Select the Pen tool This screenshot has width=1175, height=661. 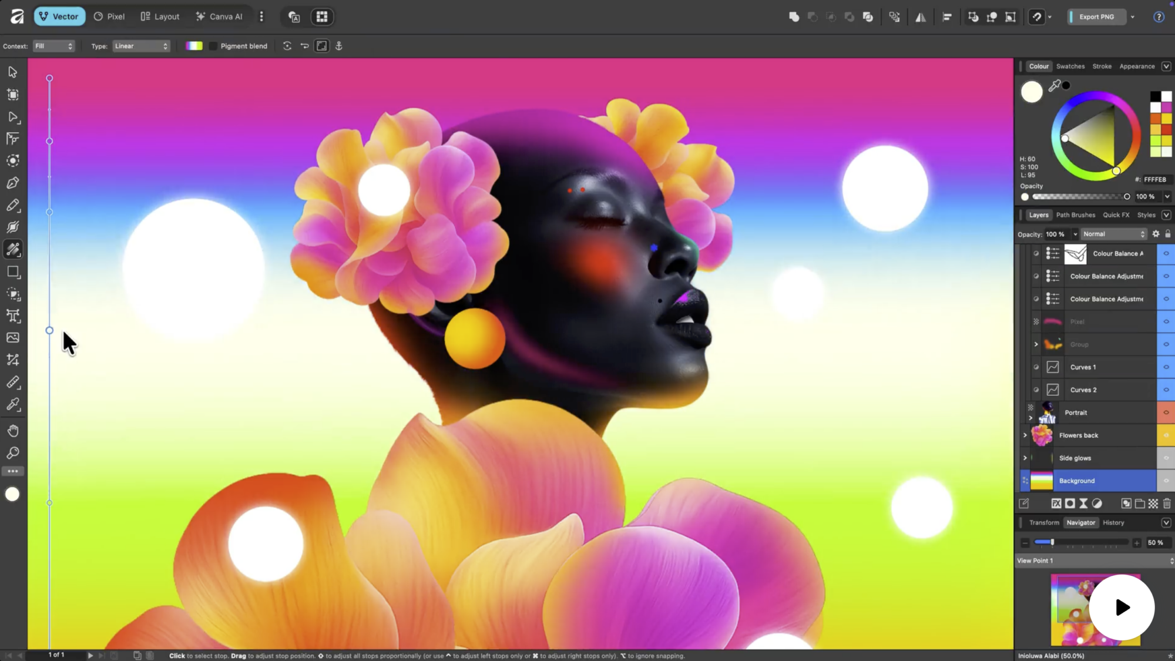pos(13,183)
